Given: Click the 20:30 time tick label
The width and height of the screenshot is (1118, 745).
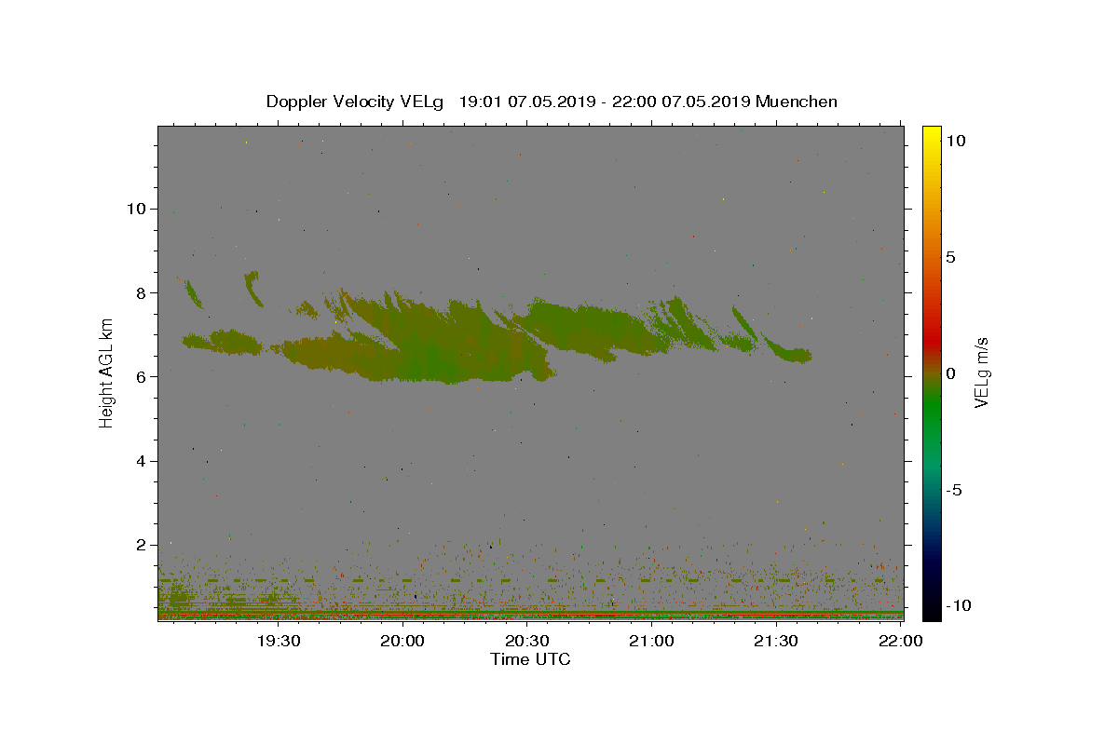Looking at the screenshot, I should [x=527, y=641].
